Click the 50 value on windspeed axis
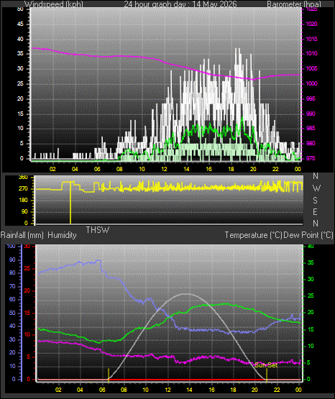This screenshot has width=335, height=399. 20,9
